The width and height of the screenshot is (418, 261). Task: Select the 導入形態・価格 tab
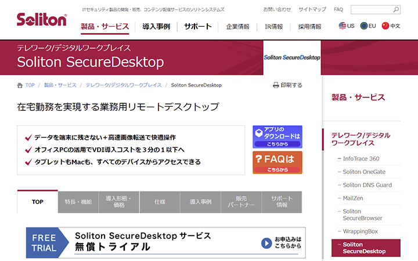click(119, 202)
